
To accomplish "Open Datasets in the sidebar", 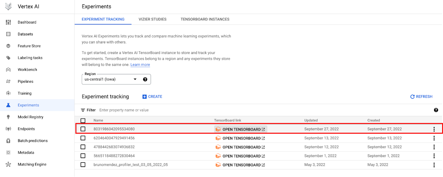I will pyautogui.click(x=37, y=34).
